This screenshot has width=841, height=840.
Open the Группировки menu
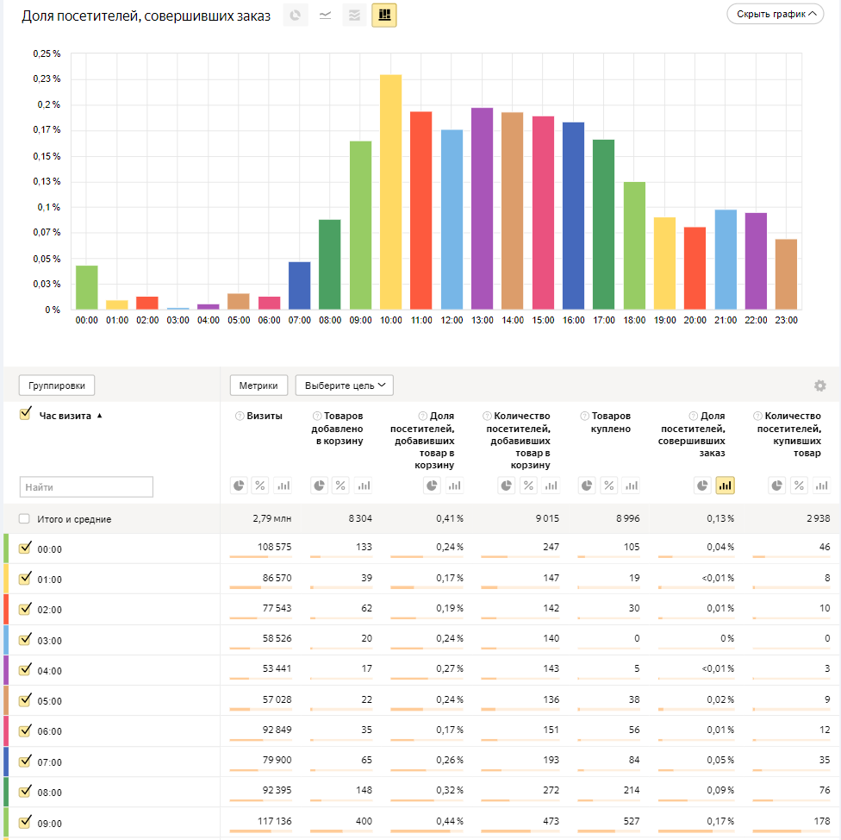click(57, 386)
